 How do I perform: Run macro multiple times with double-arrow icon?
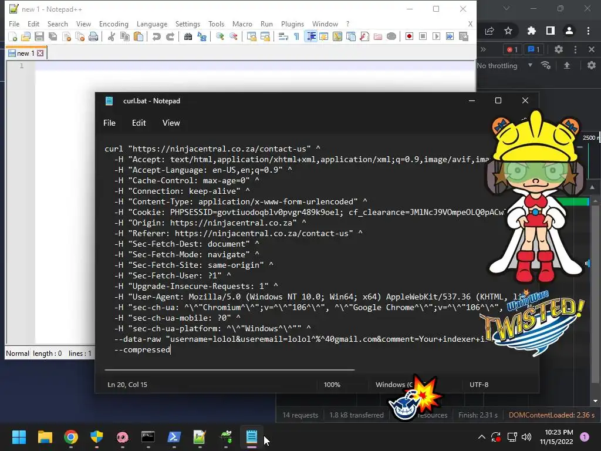[x=450, y=36]
